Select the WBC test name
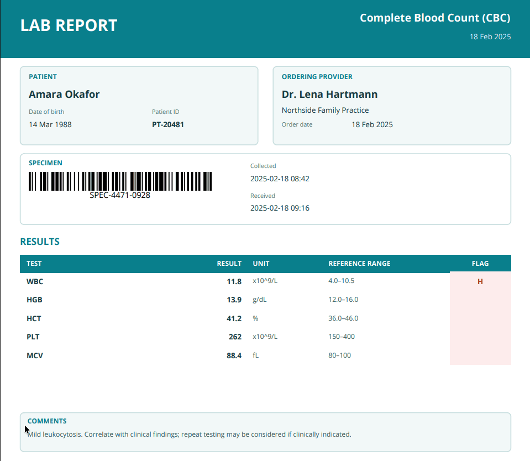 click(x=35, y=281)
